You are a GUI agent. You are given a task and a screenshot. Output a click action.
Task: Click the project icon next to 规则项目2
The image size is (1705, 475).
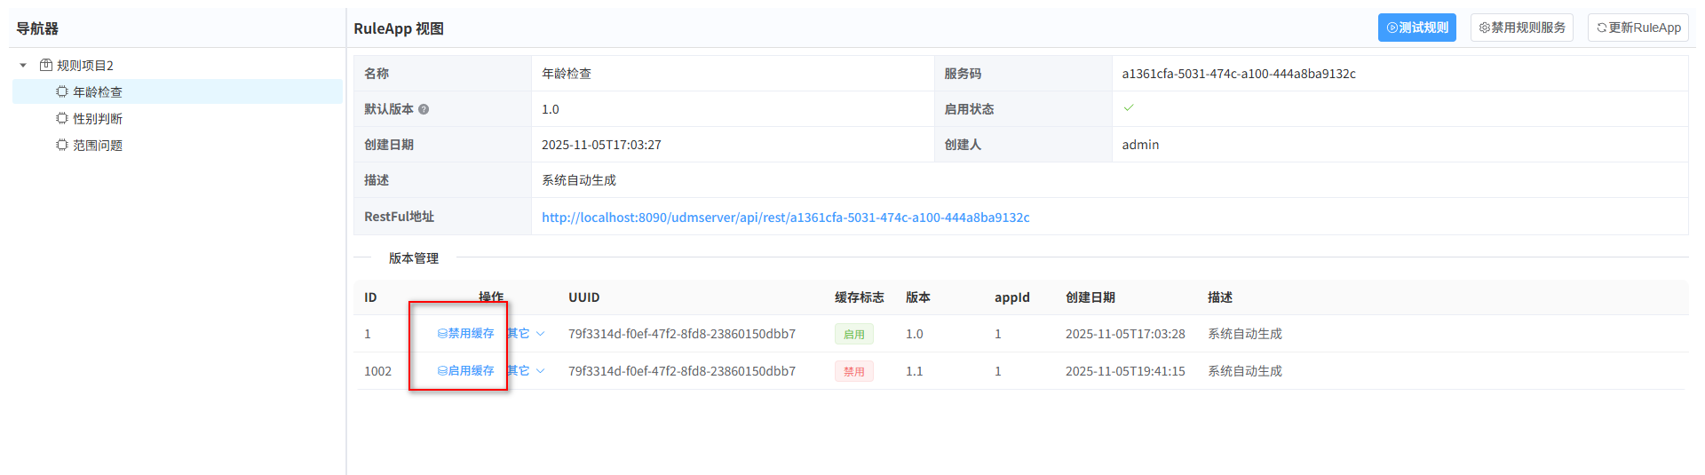click(x=46, y=65)
